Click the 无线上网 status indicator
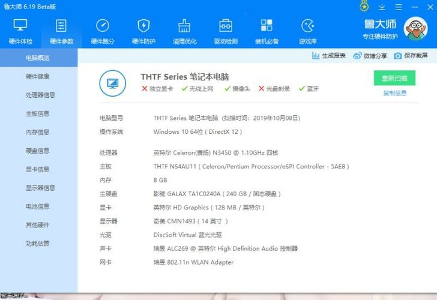The height and width of the screenshot is (300, 437). click(x=197, y=89)
